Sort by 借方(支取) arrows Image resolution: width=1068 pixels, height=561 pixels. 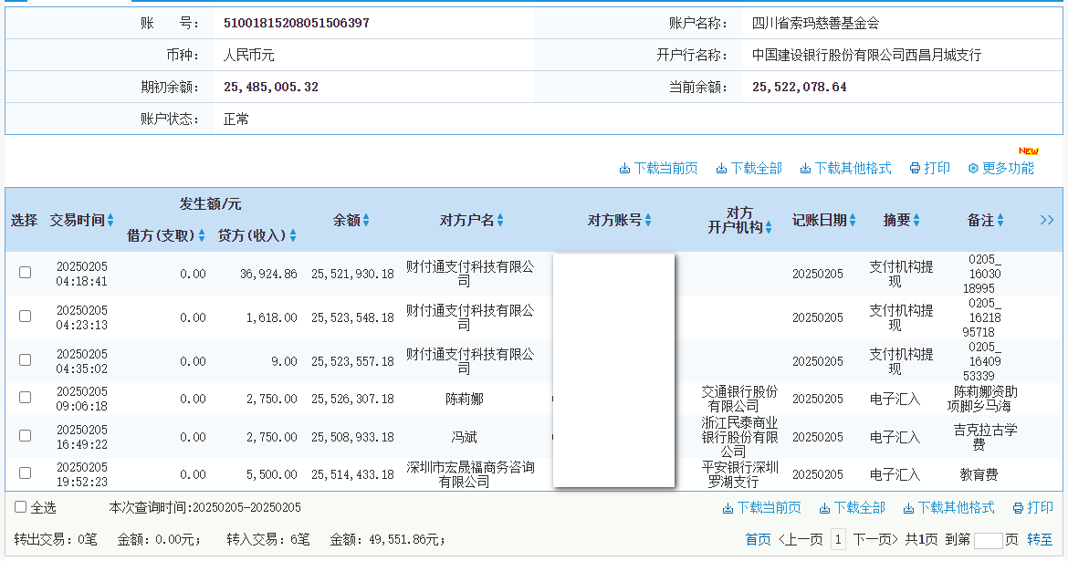(x=202, y=235)
